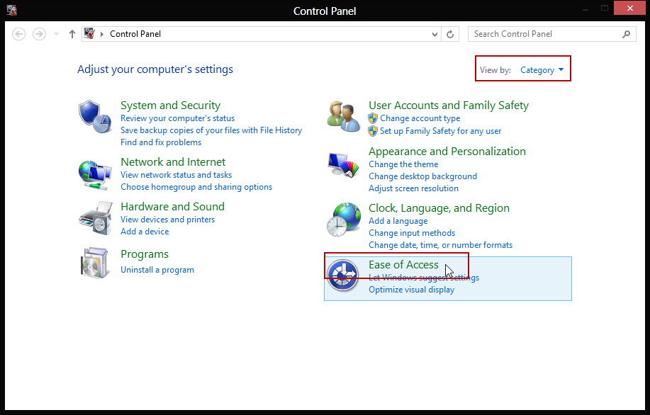
Task: Open Network and Internet category
Action: click(173, 162)
